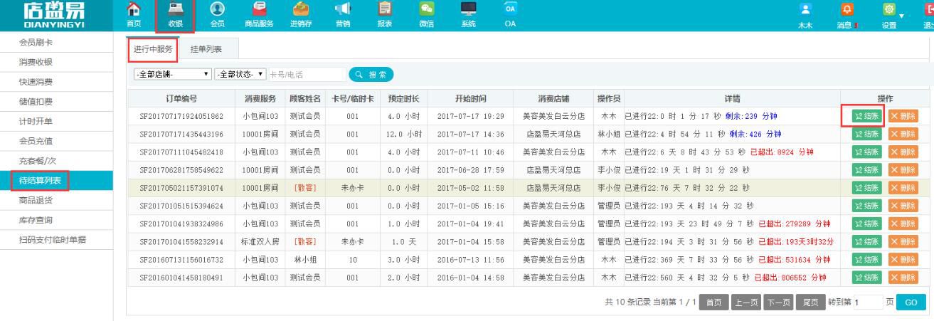This screenshot has height=321, width=934.
Task: Open the 报表 reports icon
Action: coord(385,10)
